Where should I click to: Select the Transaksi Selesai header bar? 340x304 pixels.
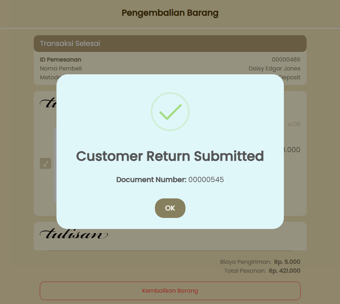click(170, 44)
